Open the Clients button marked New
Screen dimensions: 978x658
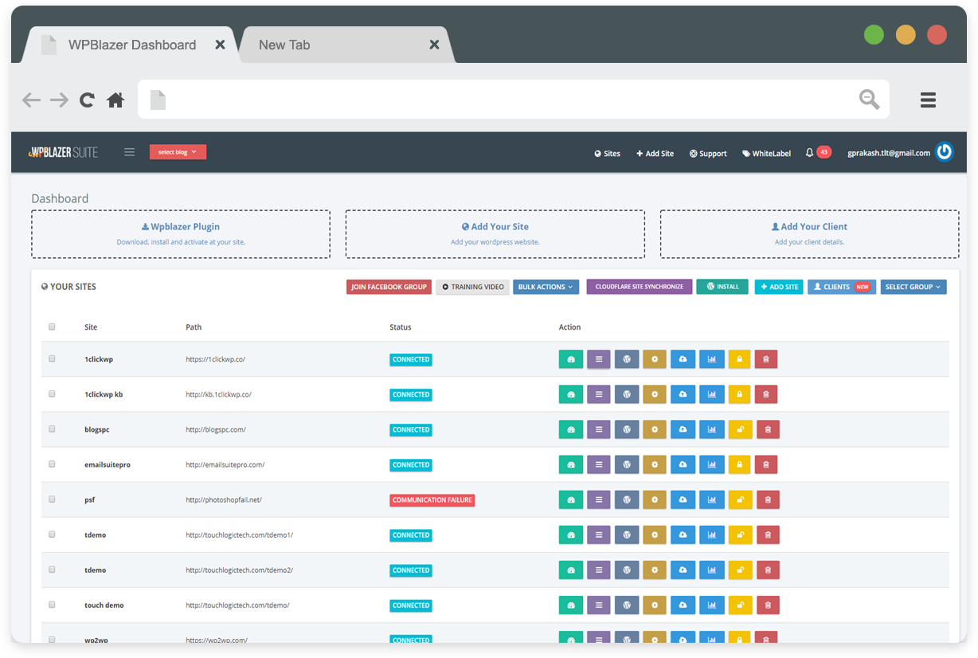click(x=842, y=287)
